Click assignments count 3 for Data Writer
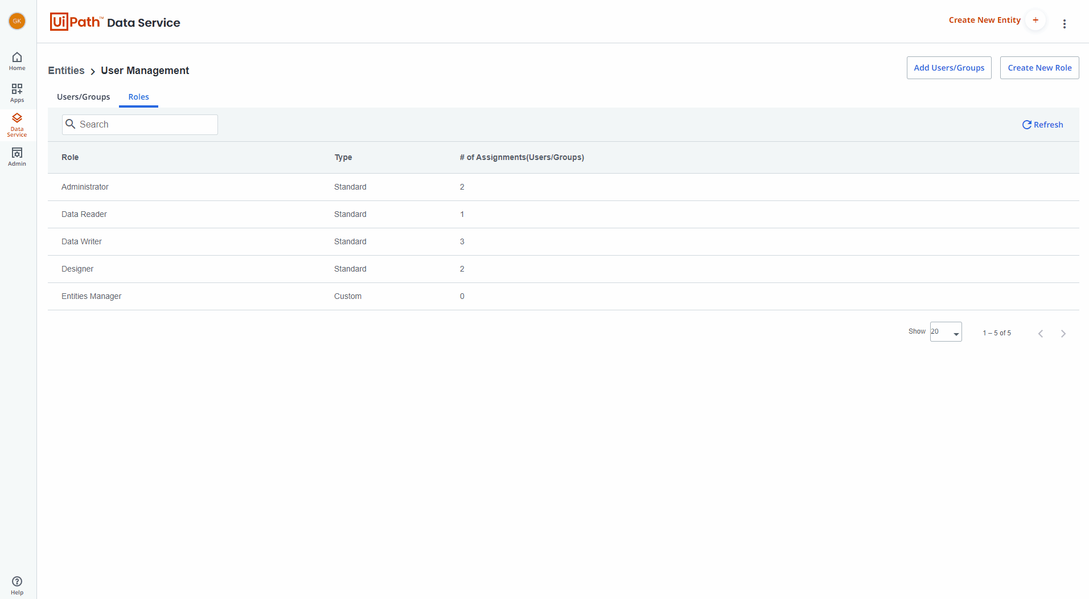 click(x=462, y=241)
